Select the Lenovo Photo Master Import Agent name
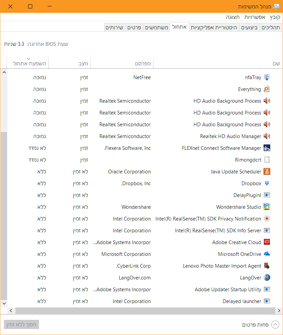This screenshot has height=335, width=283. (222, 266)
